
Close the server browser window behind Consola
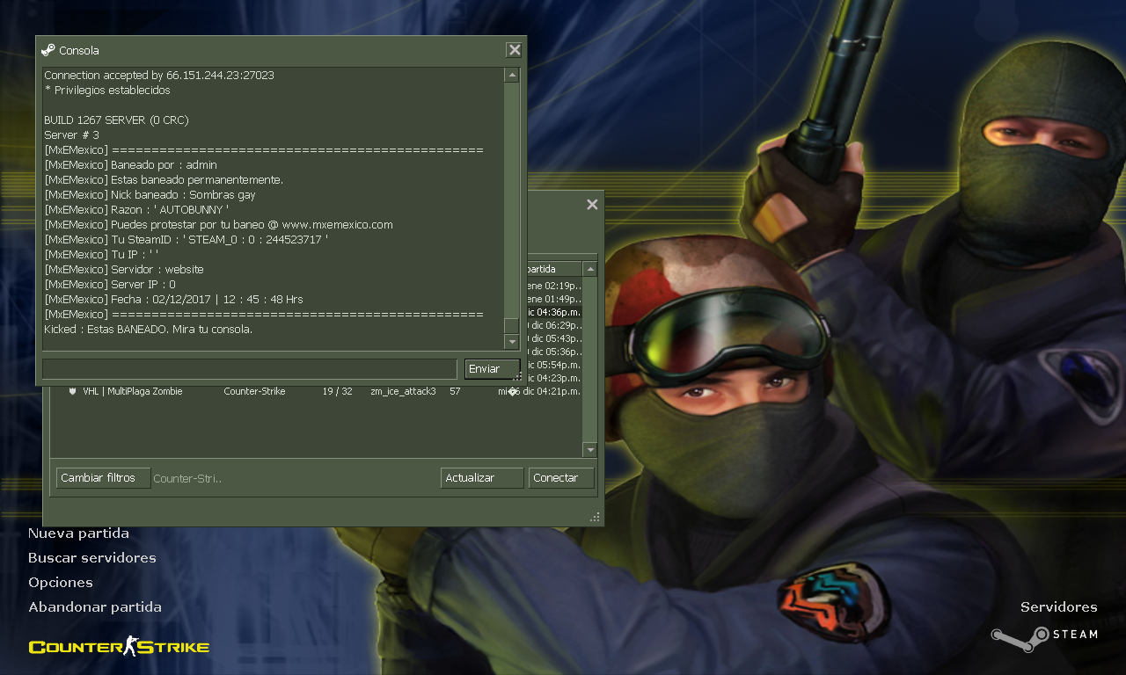[x=592, y=205]
